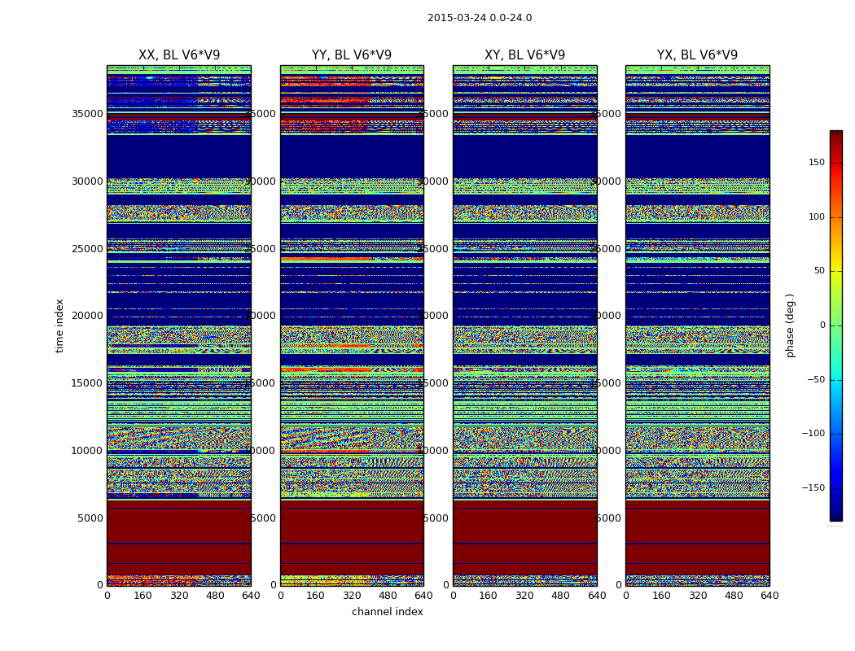855x651 pixels.
Task: Select the 'channel index' x-axis label
Action: click(x=388, y=612)
